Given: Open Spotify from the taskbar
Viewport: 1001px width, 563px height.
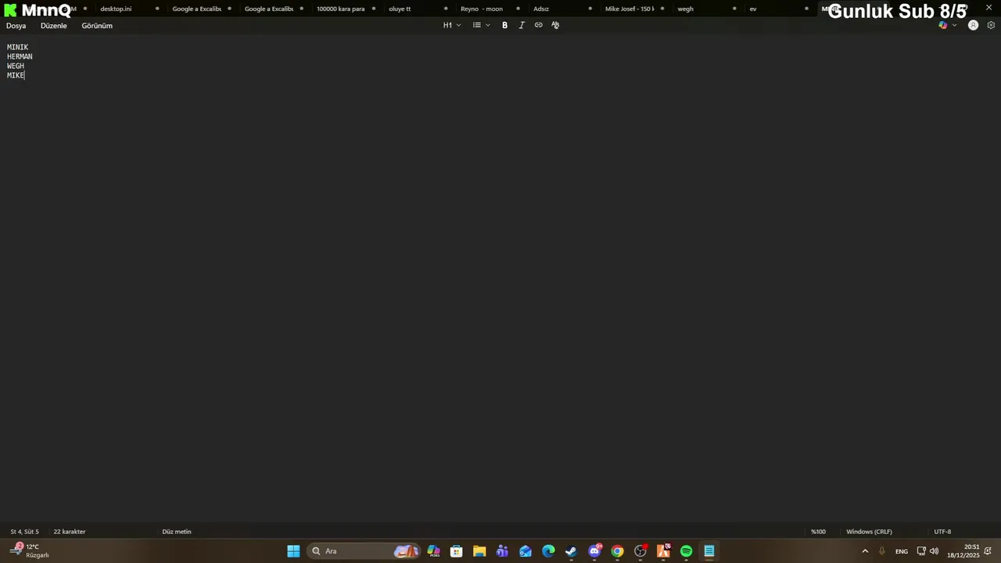Looking at the screenshot, I should 686,551.
